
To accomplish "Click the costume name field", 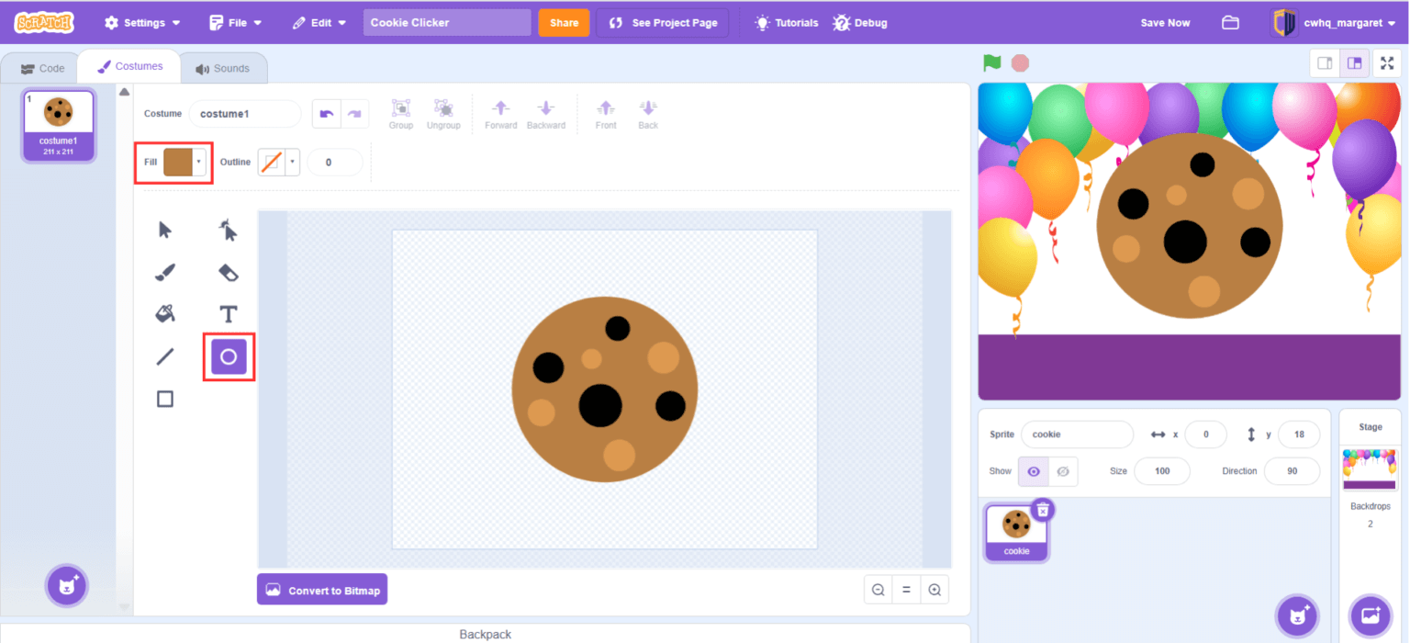I will pos(245,114).
